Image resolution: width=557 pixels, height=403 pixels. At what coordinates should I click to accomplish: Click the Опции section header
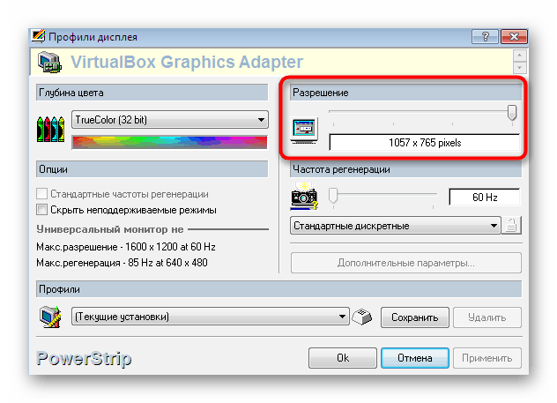pos(152,169)
